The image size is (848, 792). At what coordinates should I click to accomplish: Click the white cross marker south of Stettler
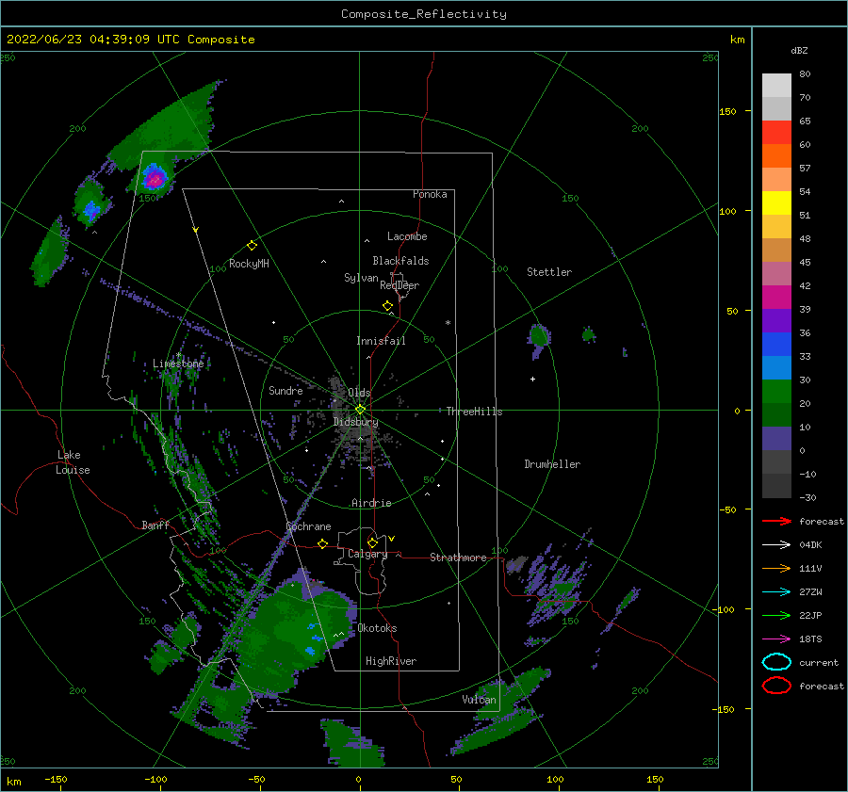point(532,379)
